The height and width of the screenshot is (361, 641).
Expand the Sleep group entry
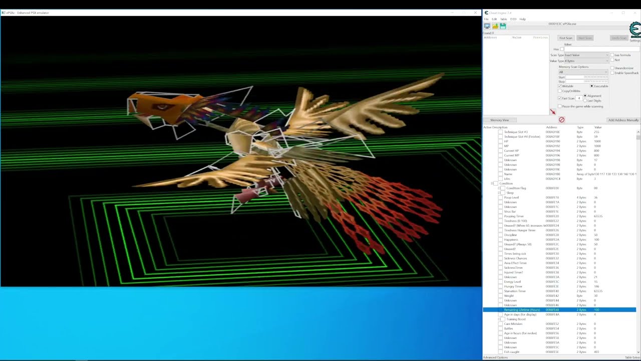tap(499, 193)
